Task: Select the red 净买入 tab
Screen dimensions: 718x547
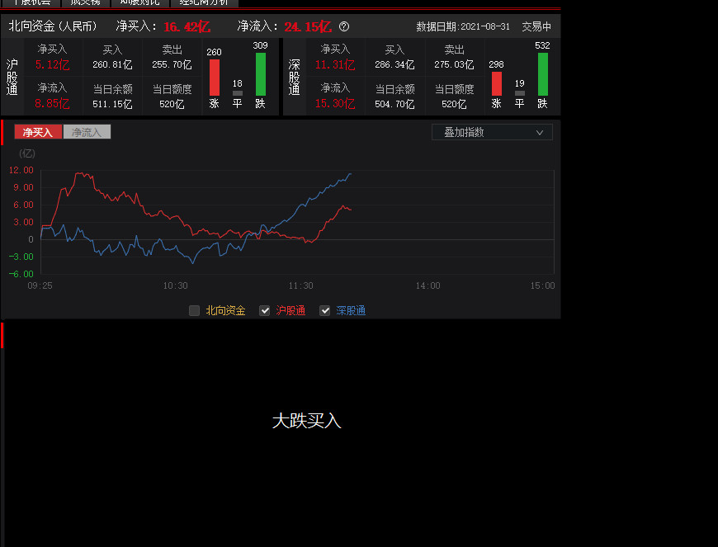Action: 38,132
